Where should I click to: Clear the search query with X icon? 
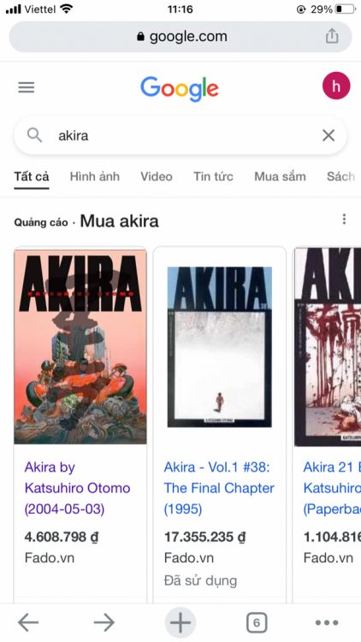click(x=328, y=135)
